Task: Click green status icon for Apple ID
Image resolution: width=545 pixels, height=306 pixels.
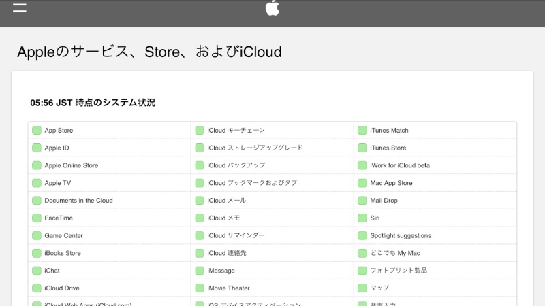Action: click(37, 148)
